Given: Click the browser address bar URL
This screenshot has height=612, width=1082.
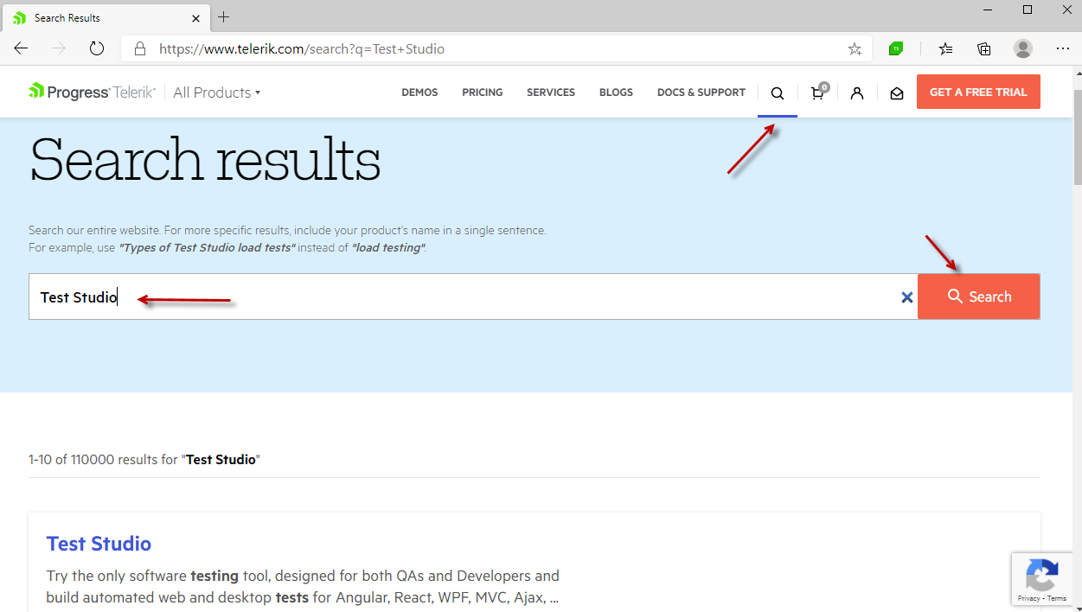Looking at the screenshot, I should click(x=302, y=49).
